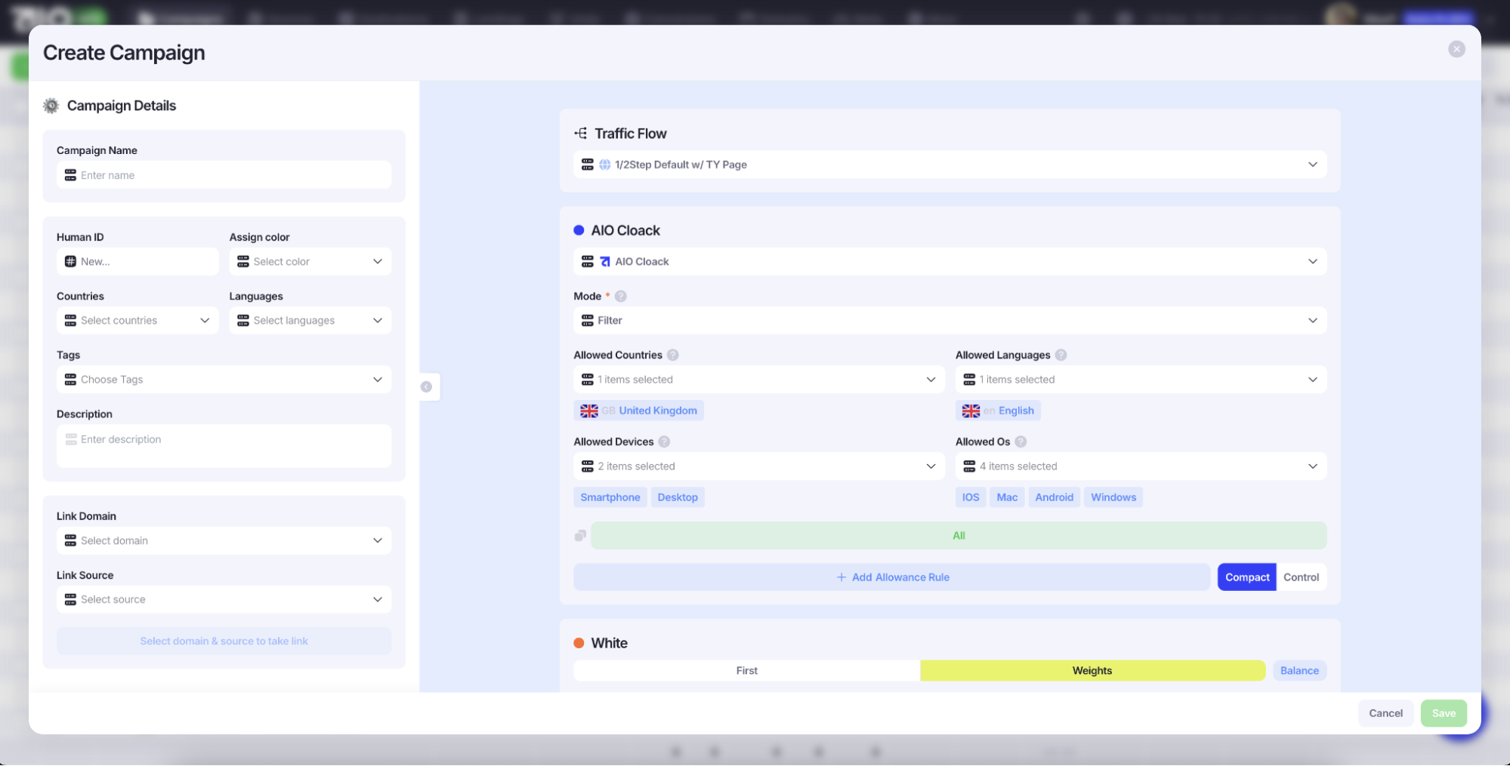Click the Allowed Countries help icon

[x=673, y=355]
